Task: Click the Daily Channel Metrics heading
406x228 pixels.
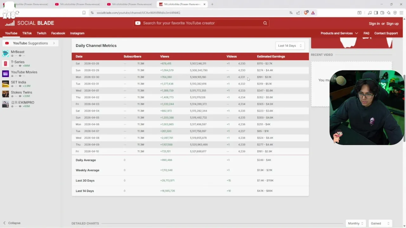Action: coord(96,46)
